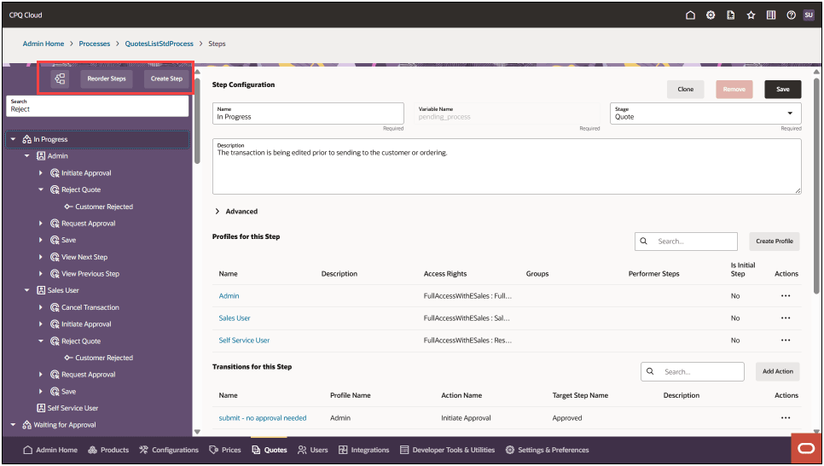
Task: Open the Configurations menu item
Action: tap(169, 451)
